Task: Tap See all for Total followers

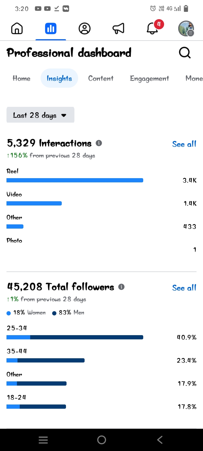Action: coord(184,288)
